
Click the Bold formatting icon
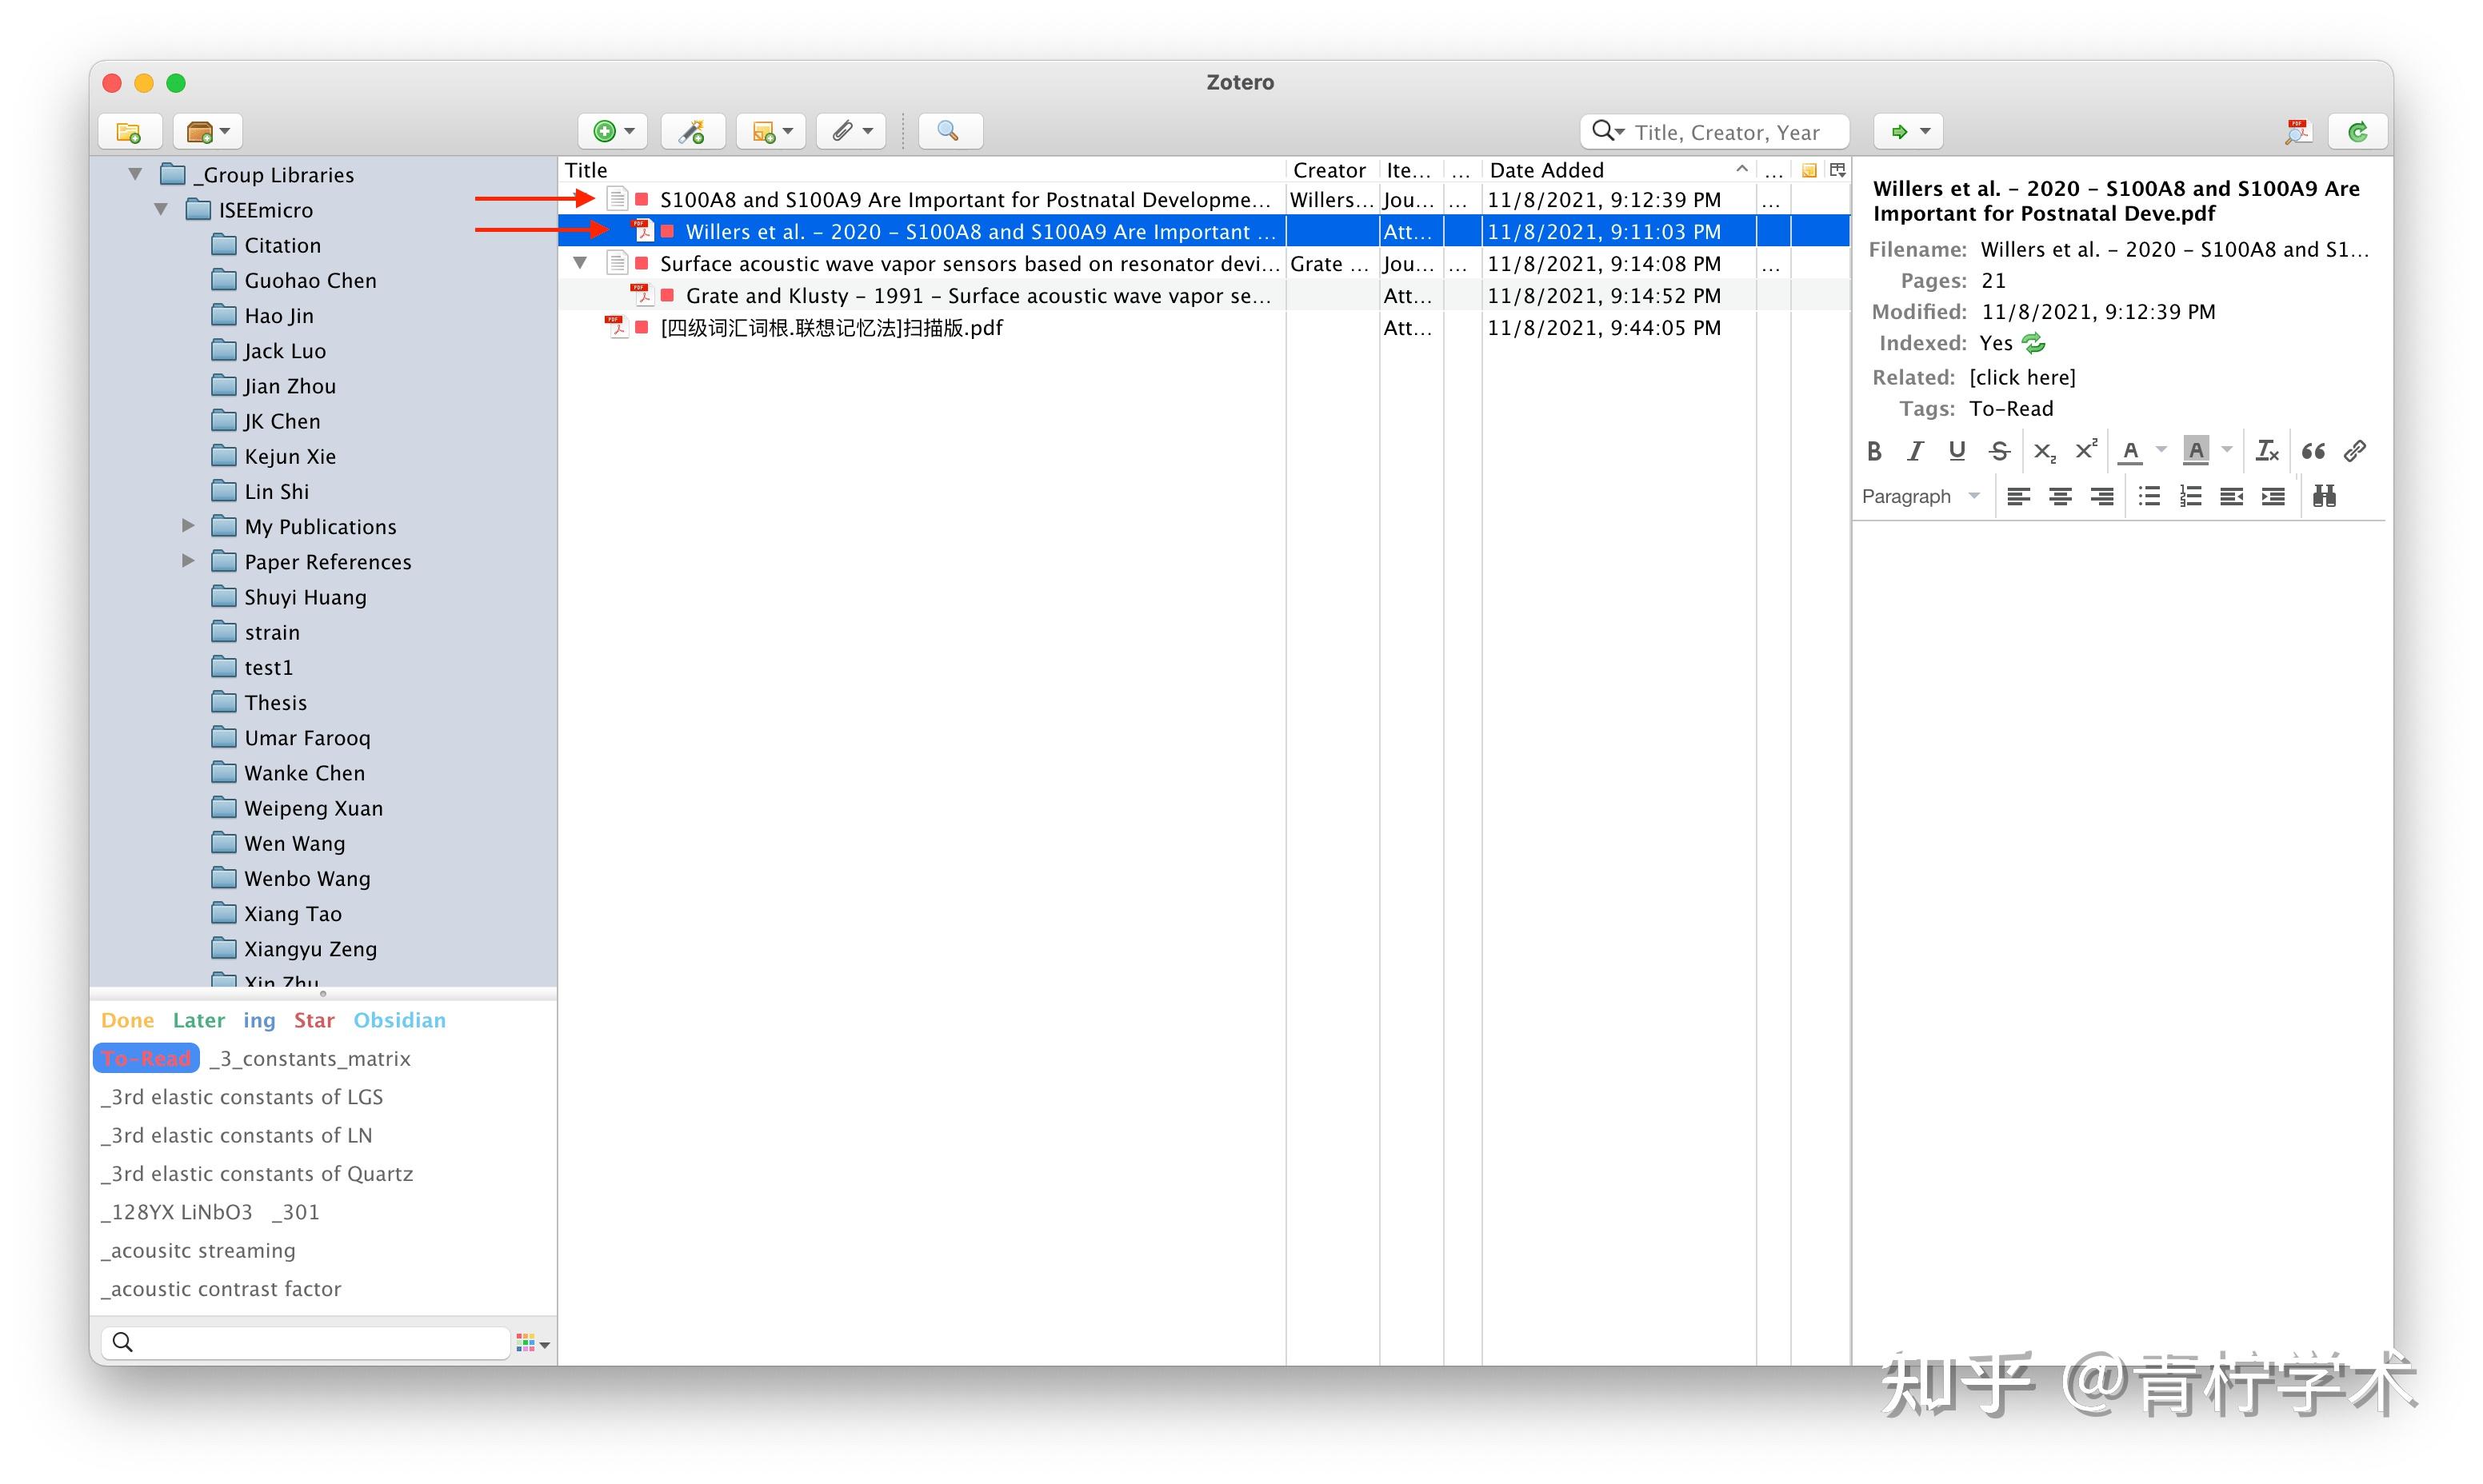(1873, 451)
